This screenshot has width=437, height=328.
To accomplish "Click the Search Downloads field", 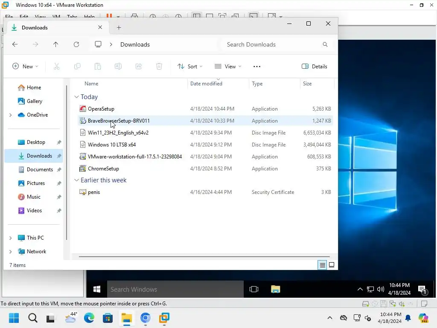I will pos(276,44).
